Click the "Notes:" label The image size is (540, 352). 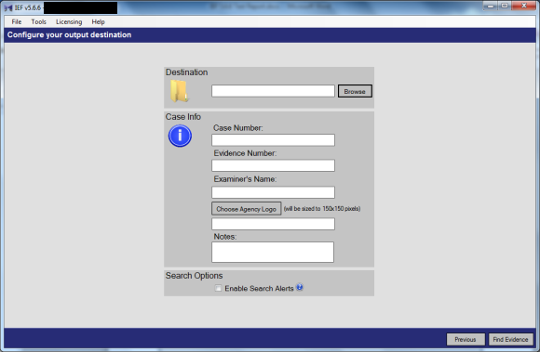(225, 237)
